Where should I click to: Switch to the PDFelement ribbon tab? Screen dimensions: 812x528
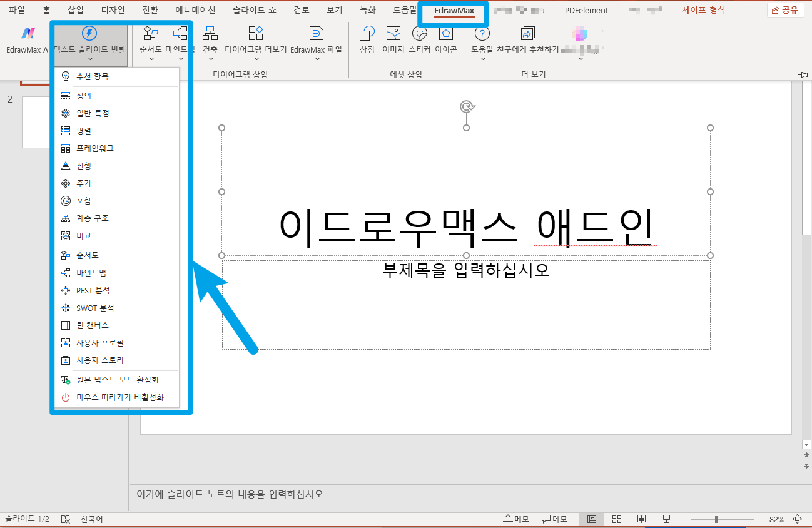point(586,11)
